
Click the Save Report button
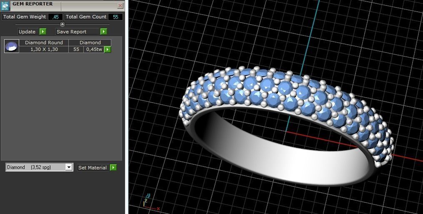[78, 32]
